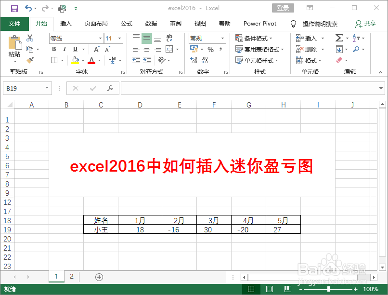Select cell containing 小王
This screenshot has width=388, height=295.
coord(101,229)
